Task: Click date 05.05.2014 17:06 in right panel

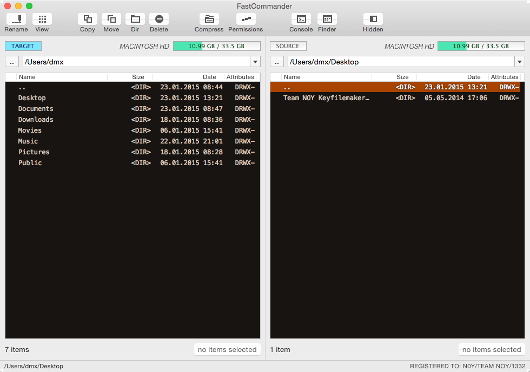Action: pyautogui.click(x=455, y=98)
